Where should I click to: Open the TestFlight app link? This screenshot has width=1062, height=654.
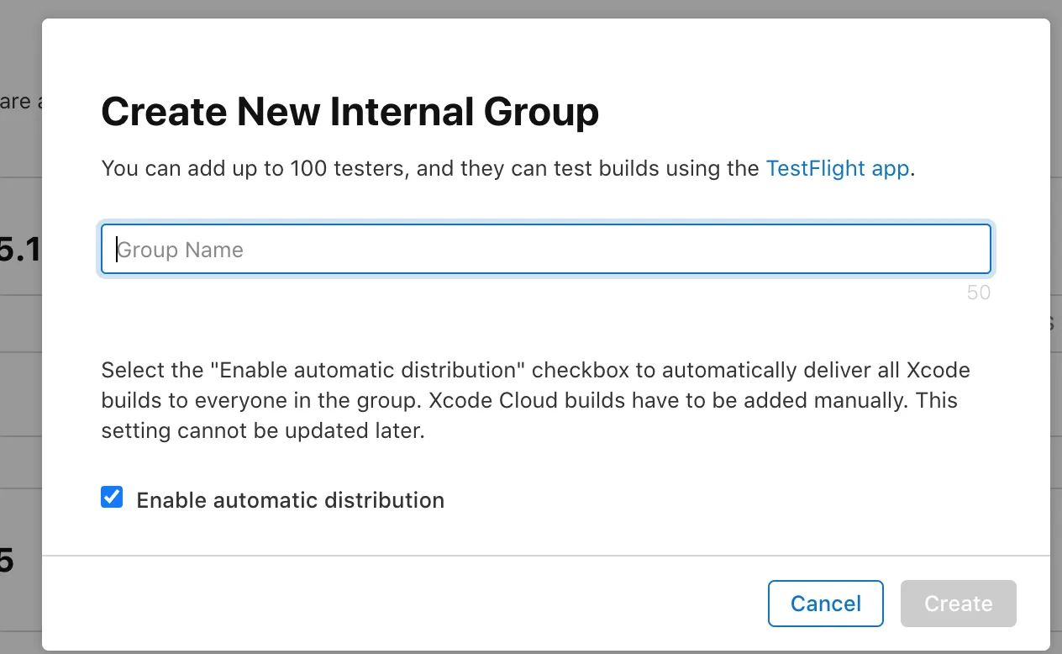click(837, 168)
